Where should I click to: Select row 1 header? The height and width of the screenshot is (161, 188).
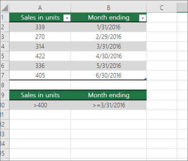5,17
